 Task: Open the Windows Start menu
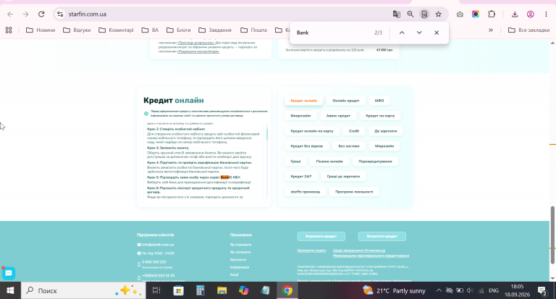10,290
